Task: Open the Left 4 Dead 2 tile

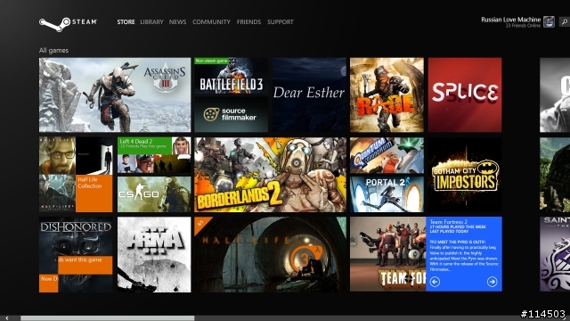Action: click(x=154, y=155)
